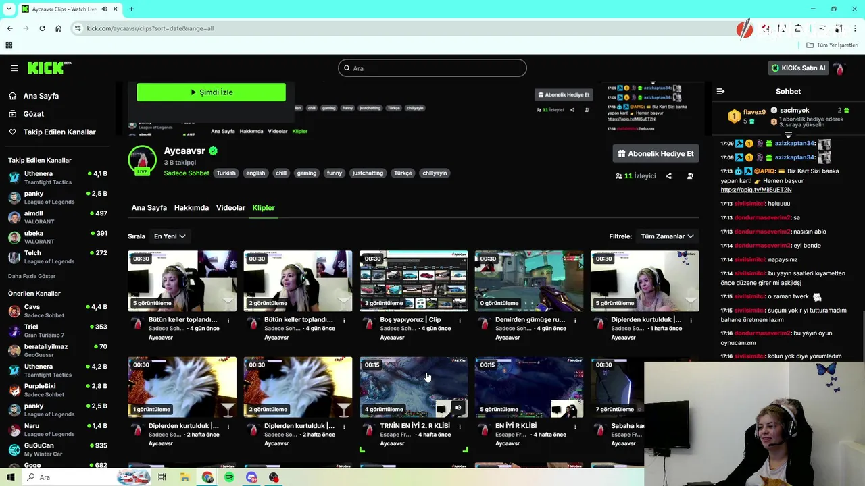The image size is (865, 486).
Task: Open the Tüm Zamanlar filter dropdown
Action: pos(667,236)
